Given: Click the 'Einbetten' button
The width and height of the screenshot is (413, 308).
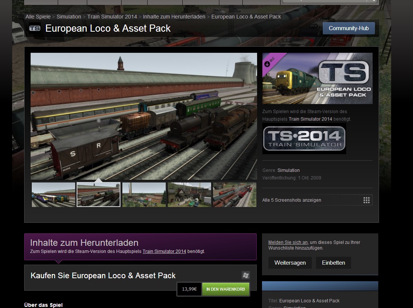Looking at the screenshot, I should 333,263.
